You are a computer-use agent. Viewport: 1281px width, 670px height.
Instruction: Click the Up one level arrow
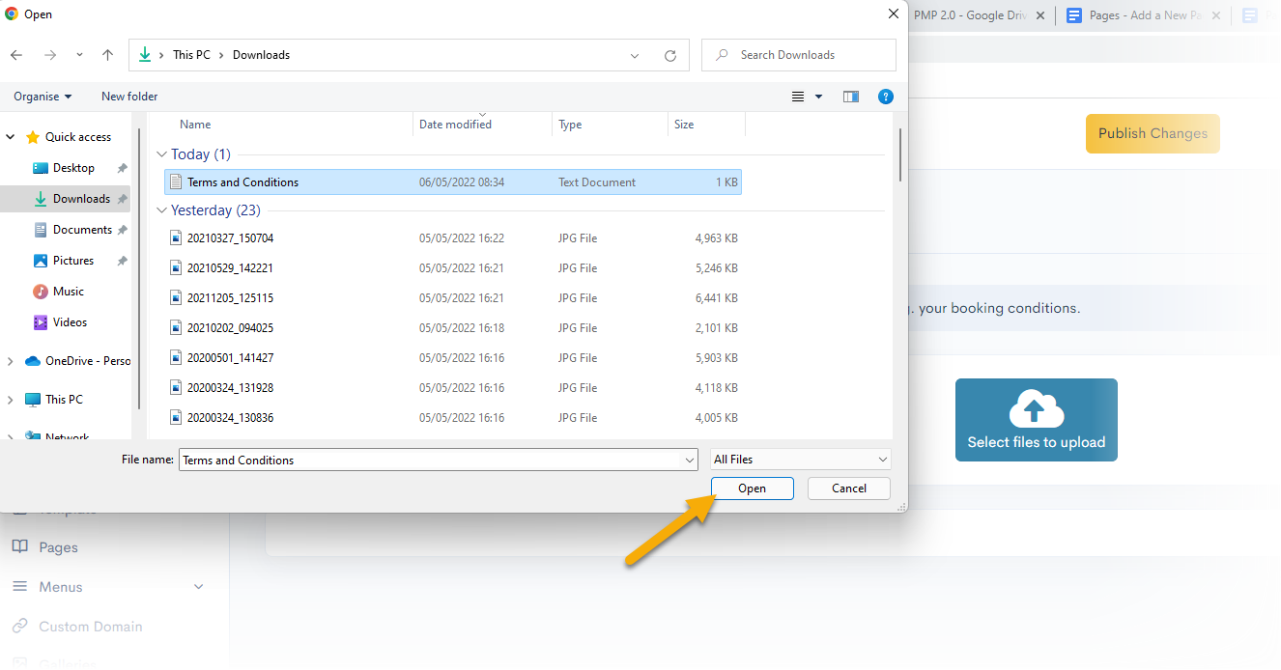tap(108, 55)
